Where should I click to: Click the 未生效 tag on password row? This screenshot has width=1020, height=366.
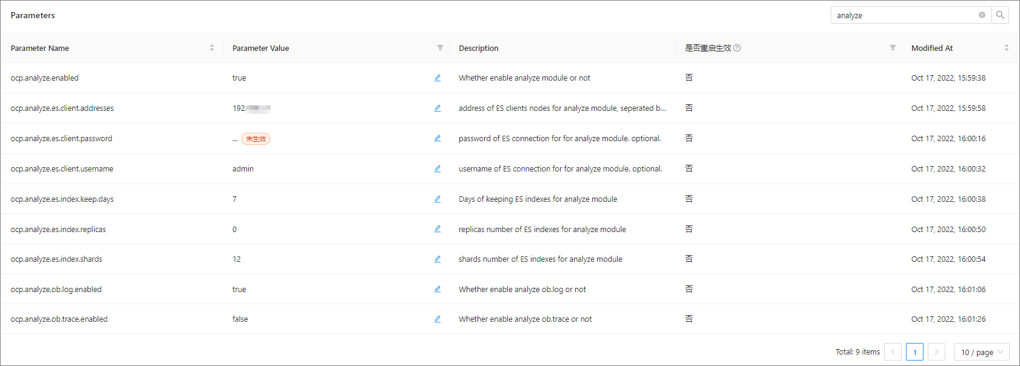click(x=255, y=139)
